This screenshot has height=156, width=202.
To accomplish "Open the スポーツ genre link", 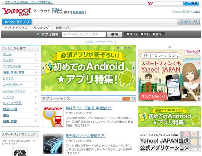I will 8,97.
